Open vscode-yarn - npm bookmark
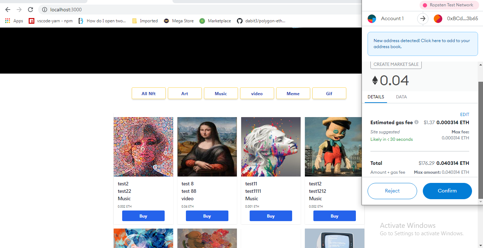 click(x=51, y=21)
